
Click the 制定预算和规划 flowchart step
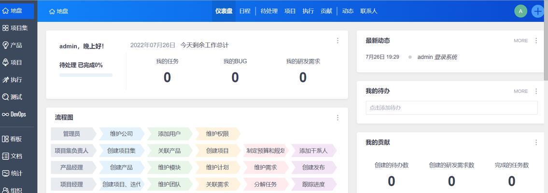pyautogui.click(x=265, y=151)
